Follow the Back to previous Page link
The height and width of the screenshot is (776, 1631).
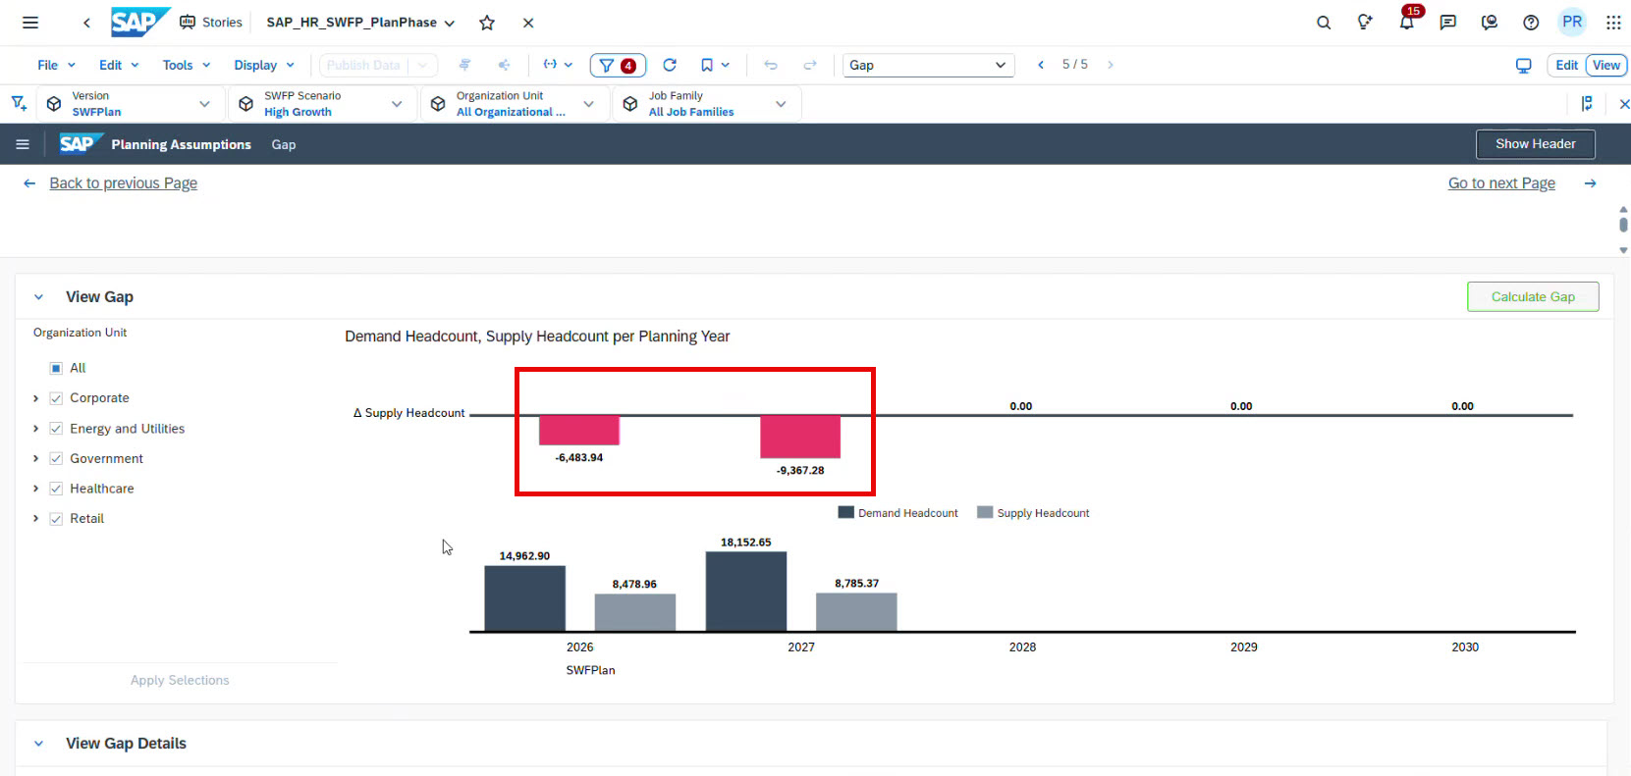pyautogui.click(x=123, y=183)
